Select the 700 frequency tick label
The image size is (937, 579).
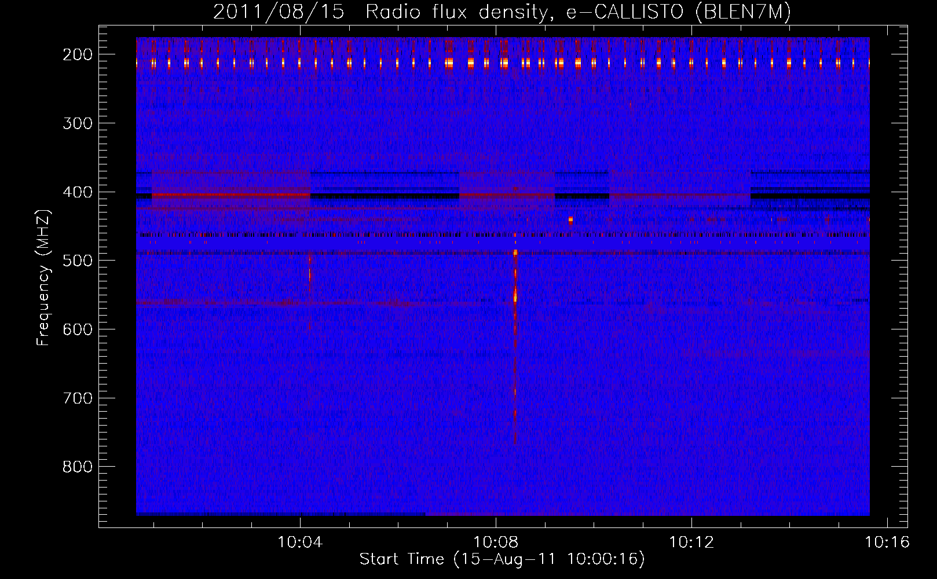point(78,398)
